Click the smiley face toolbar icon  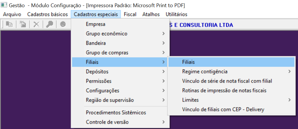63,24
